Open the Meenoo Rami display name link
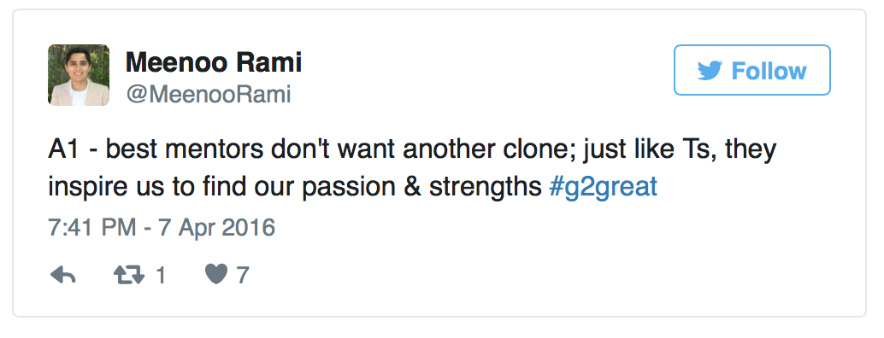Image resolution: width=884 pixels, height=338 pixels. pyautogui.click(x=213, y=61)
